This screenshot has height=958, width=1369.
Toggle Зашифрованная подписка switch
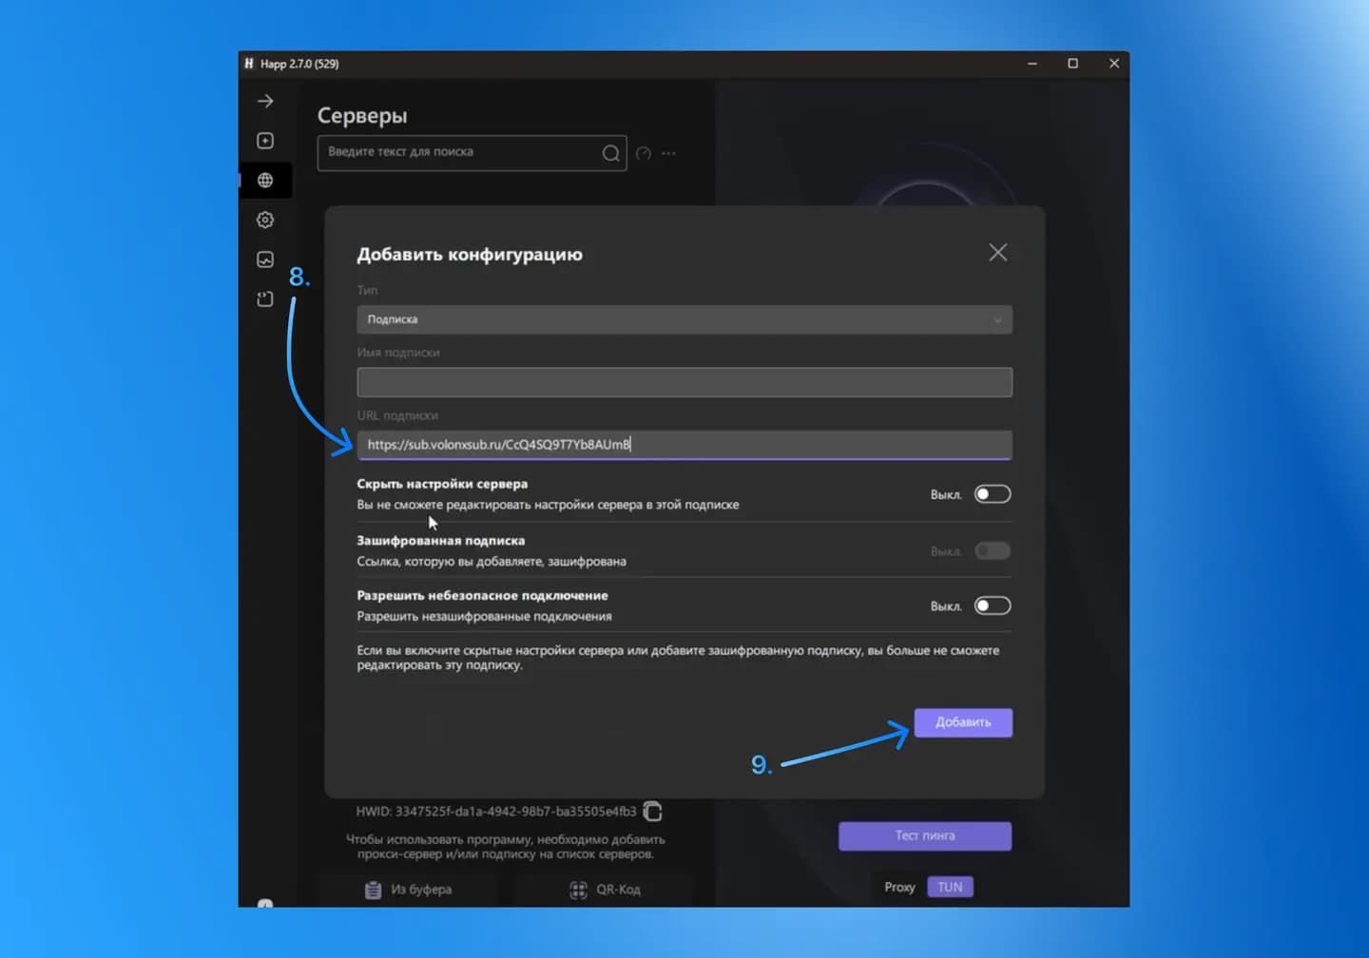click(x=993, y=551)
